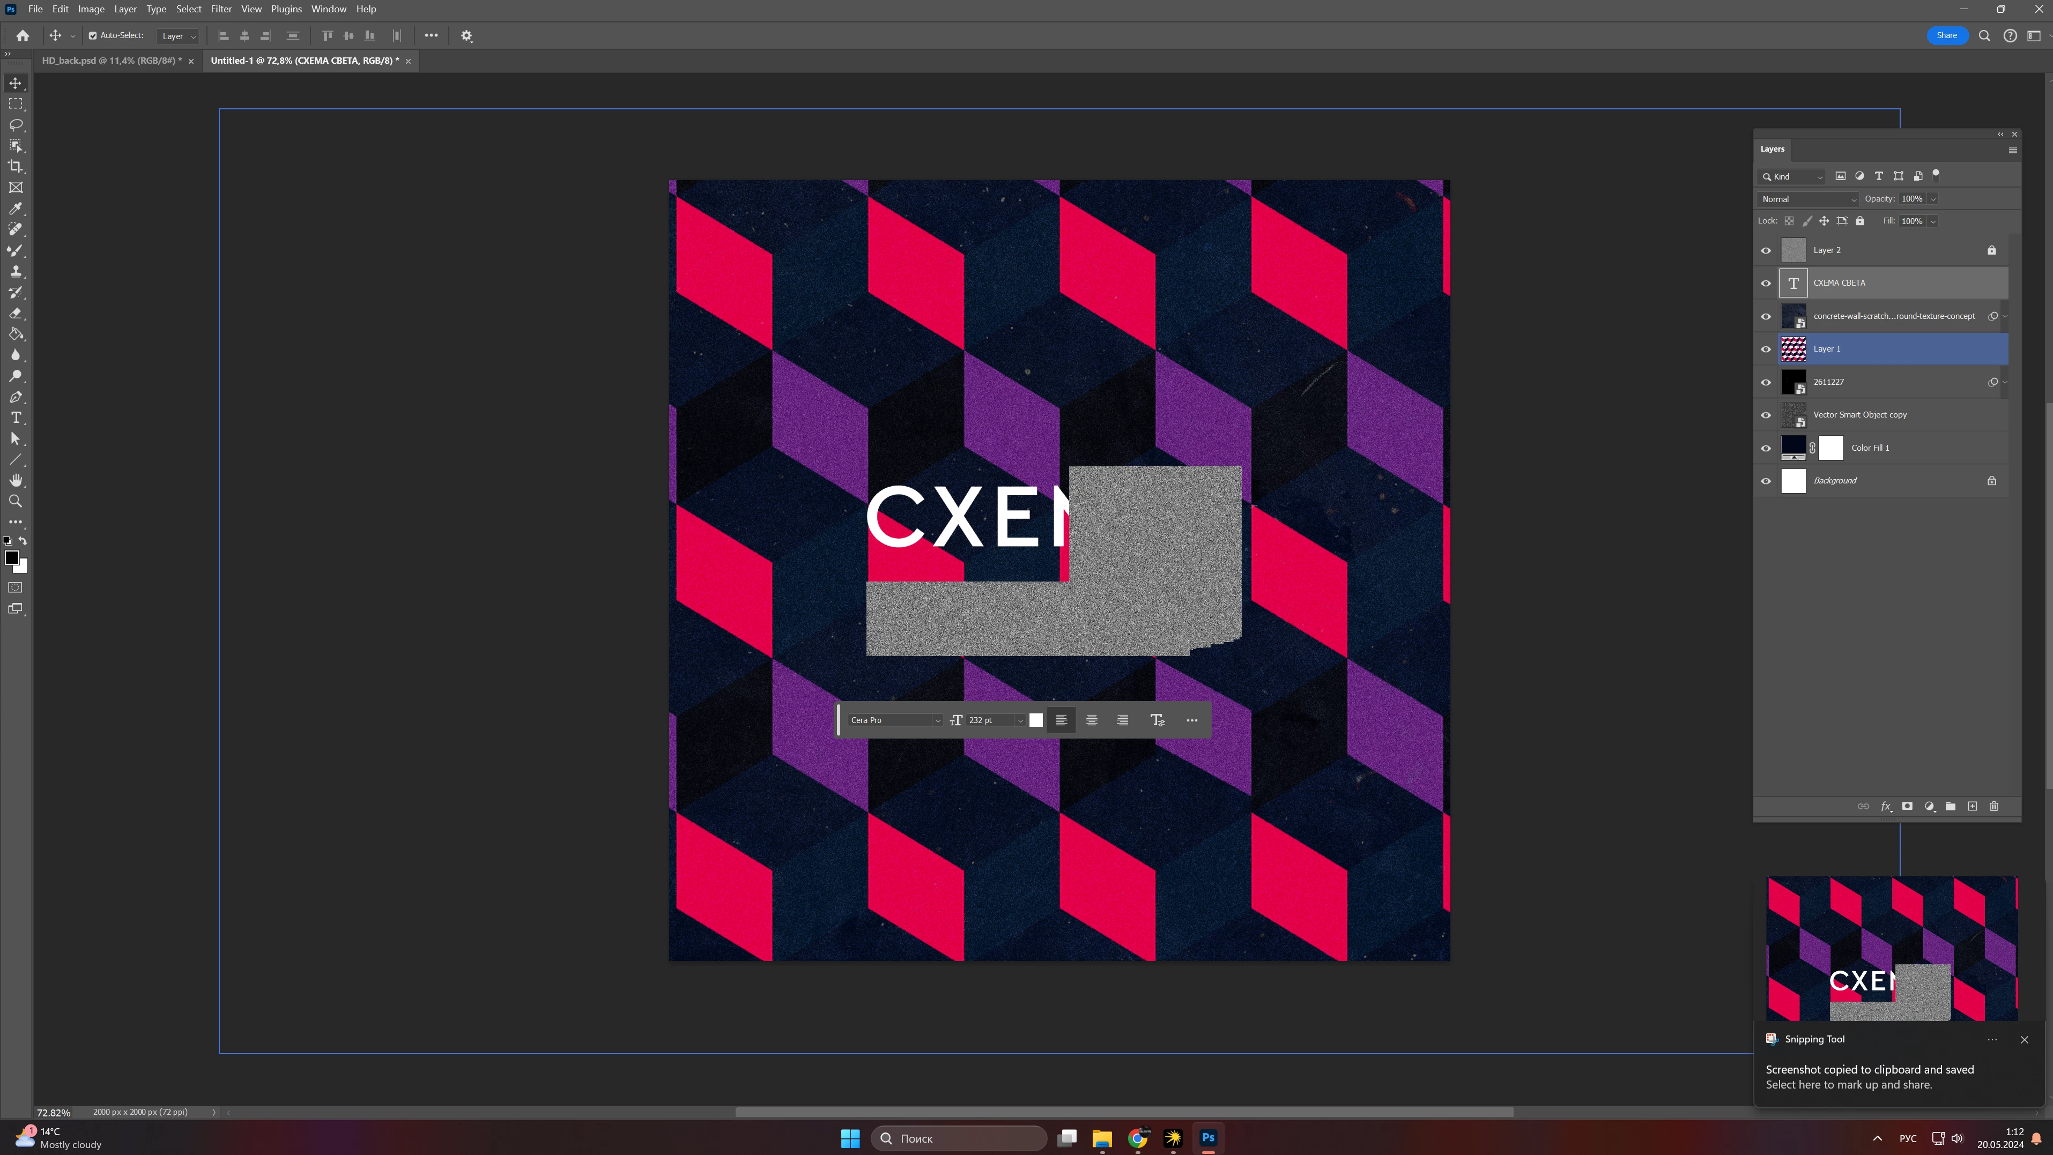
Task: Click the Hand tool
Action: (15, 480)
